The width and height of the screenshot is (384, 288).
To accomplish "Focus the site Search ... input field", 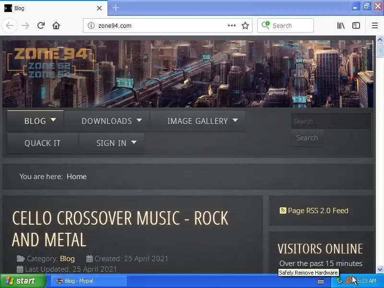I will tap(331, 121).
